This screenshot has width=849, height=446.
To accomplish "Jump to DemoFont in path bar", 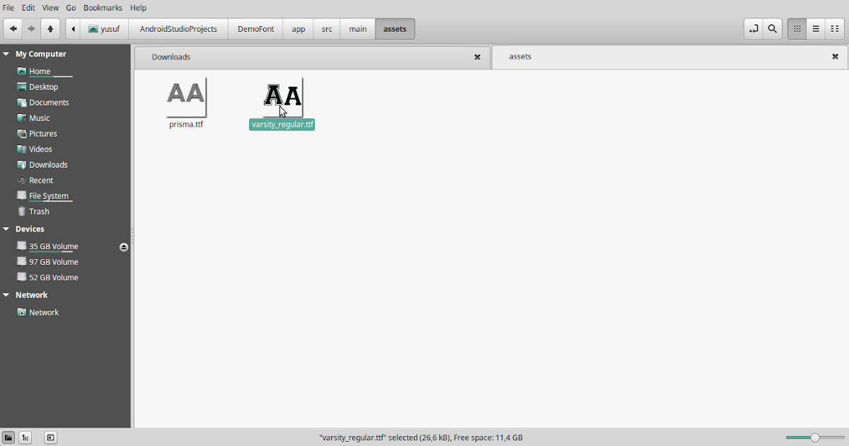I will pos(255,29).
